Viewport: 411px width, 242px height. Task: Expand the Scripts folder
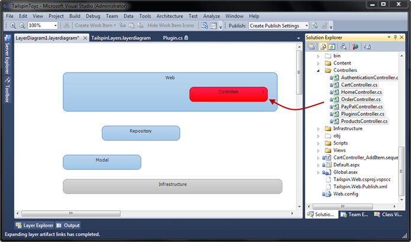[318, 143]
